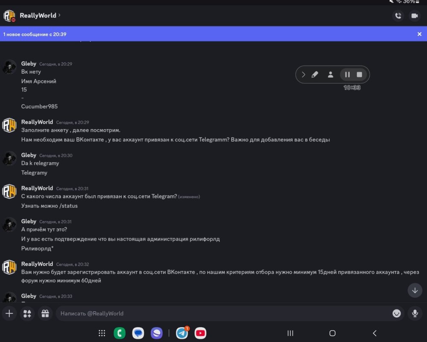Open the apps launcher icon
The image size is (427, 342).
click(27, 313)
